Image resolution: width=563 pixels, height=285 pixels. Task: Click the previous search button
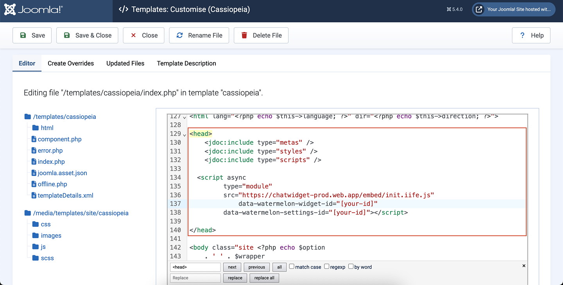pyautogui.click(x=256, y=267)
